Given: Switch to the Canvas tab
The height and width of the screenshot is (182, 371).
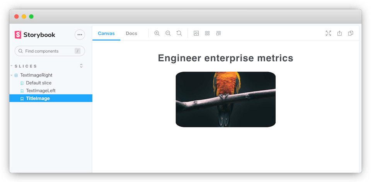Looking at the screenshot, I should 106,33.
